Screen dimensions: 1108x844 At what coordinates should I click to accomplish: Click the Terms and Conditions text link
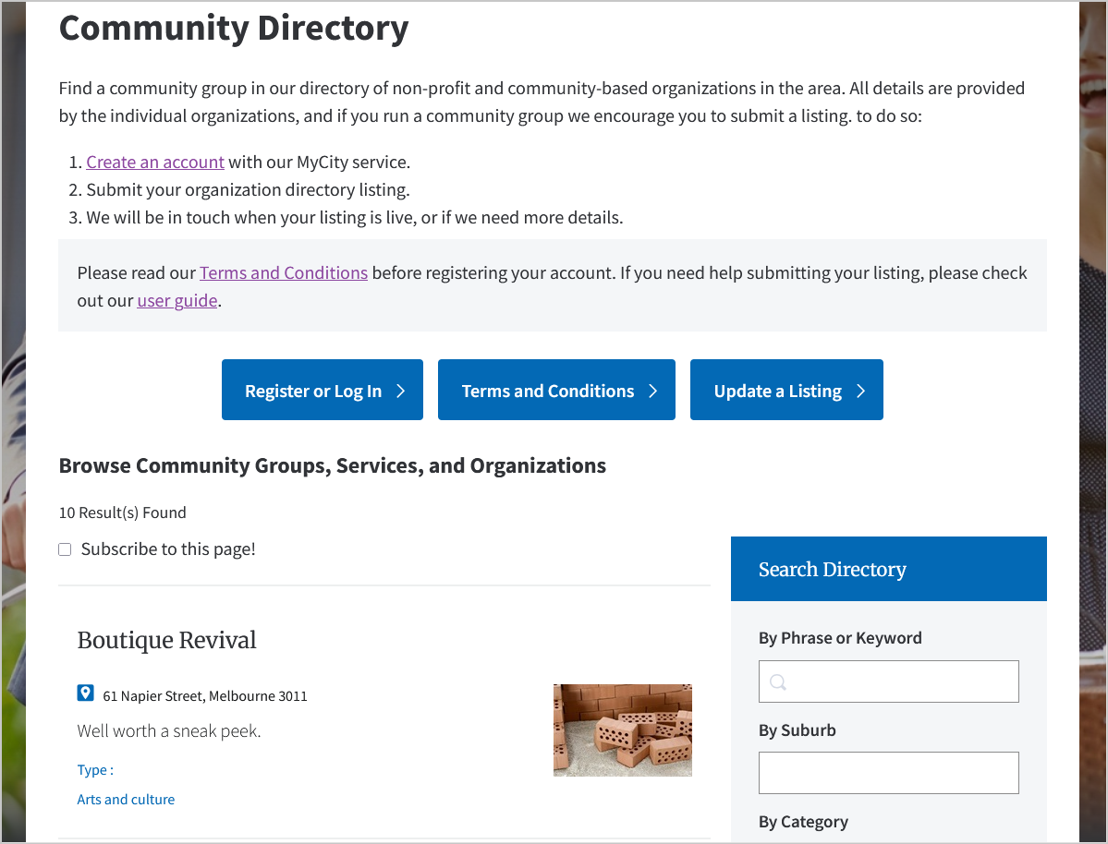coord(283,272)
